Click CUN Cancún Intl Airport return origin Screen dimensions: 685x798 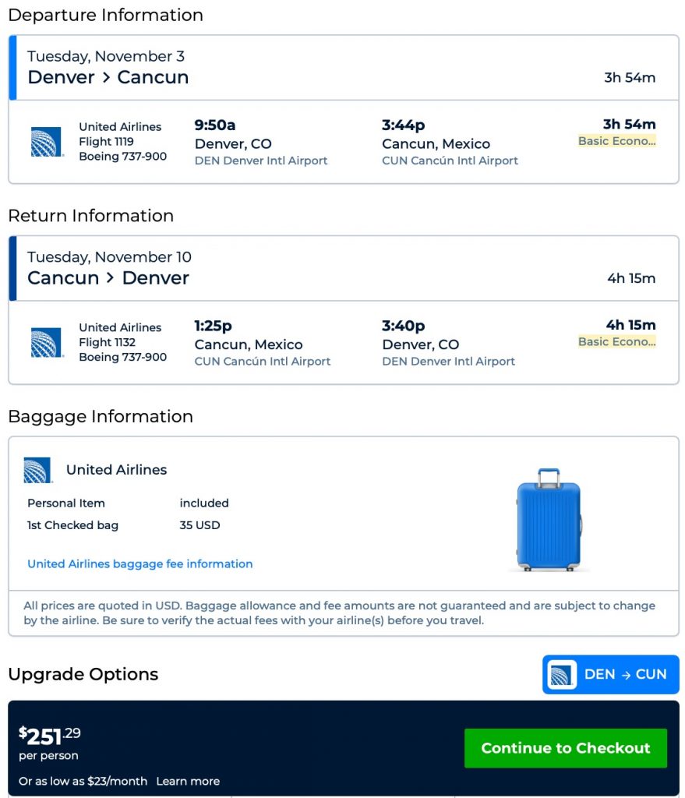coord(263,362)
